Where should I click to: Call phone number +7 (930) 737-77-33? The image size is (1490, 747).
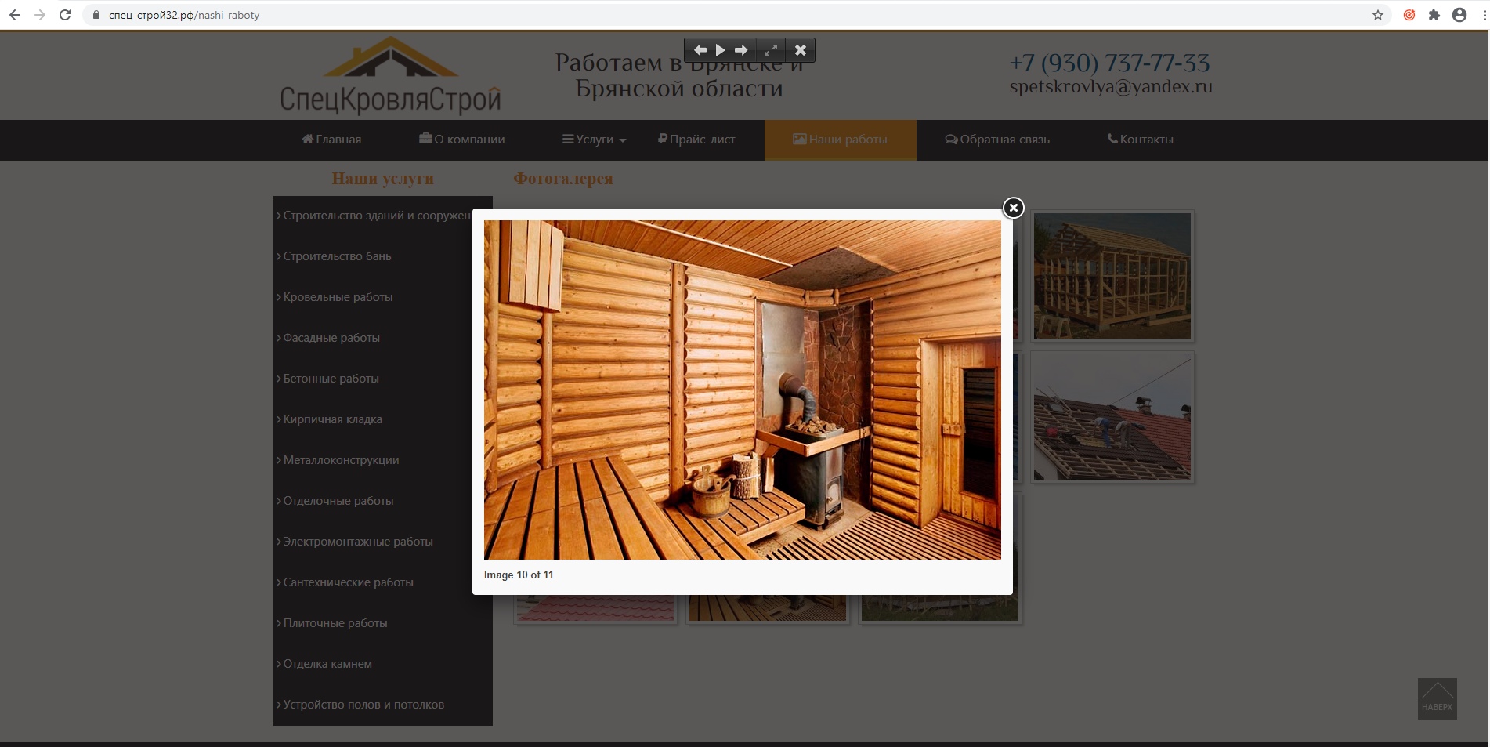pyautogui.click(x=1109, y=63)
